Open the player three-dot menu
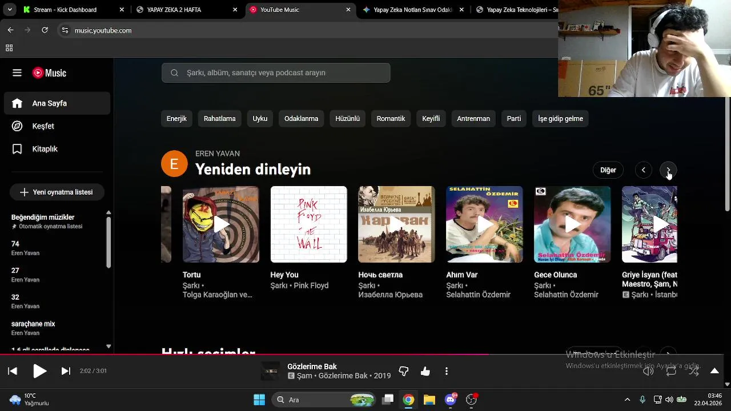The width and height of the screenshot is (731, 411). [447, 371]
